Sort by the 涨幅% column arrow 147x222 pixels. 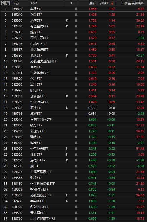point(112,3)
